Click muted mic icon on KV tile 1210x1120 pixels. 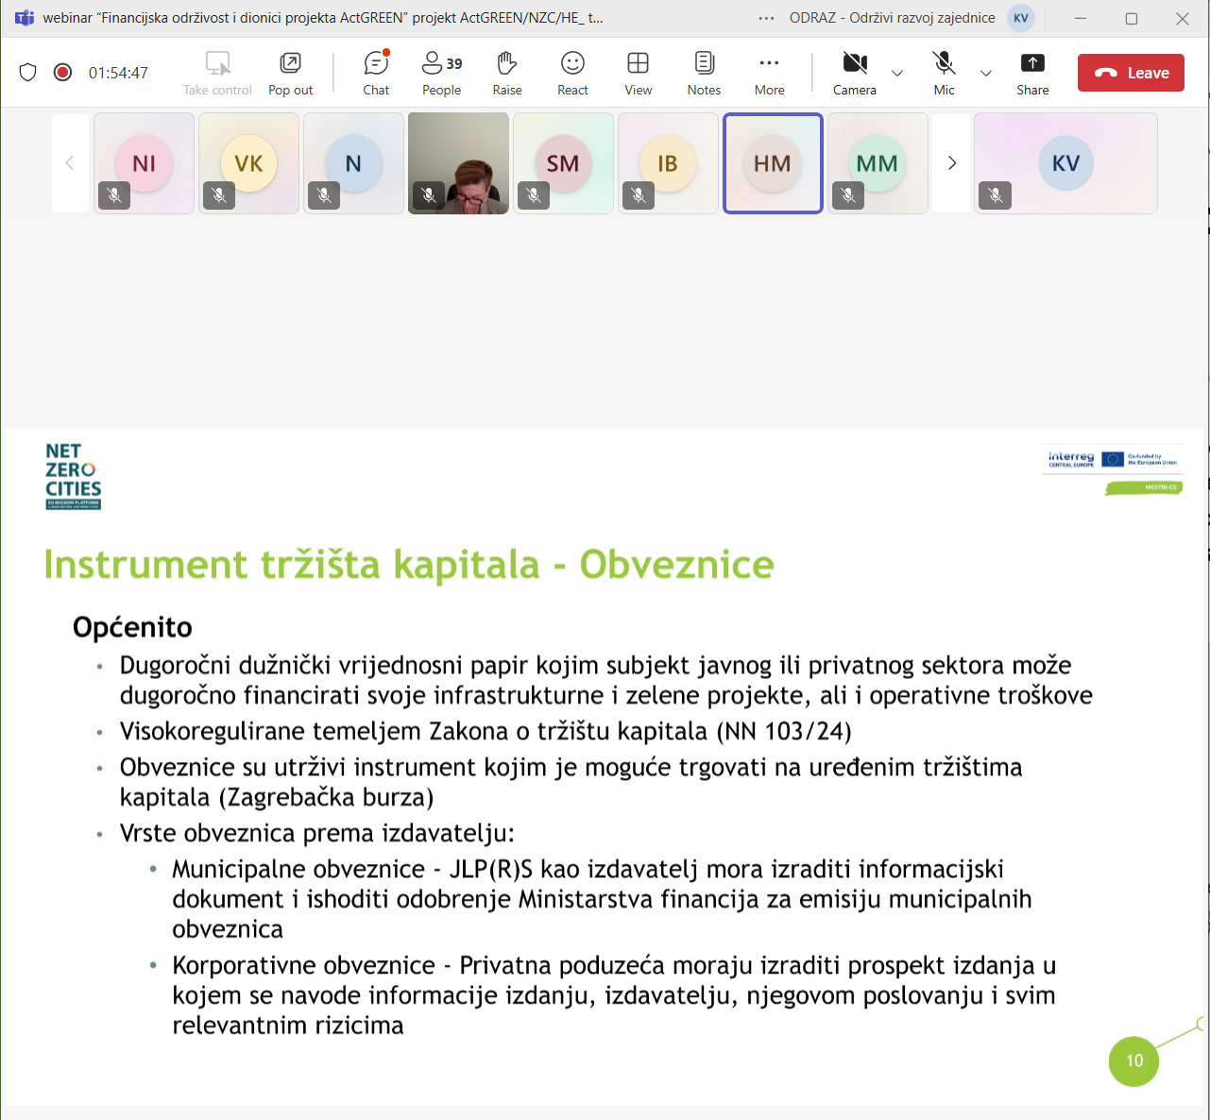coord(995,195)
